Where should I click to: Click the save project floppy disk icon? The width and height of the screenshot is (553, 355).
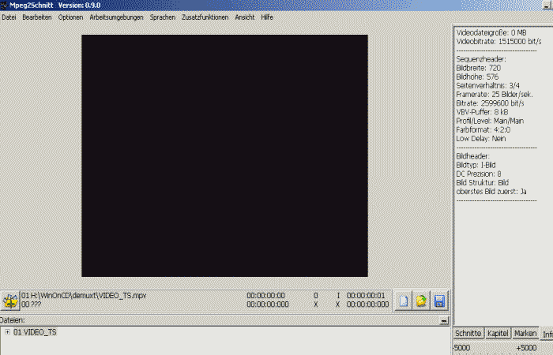click(439, 301)
